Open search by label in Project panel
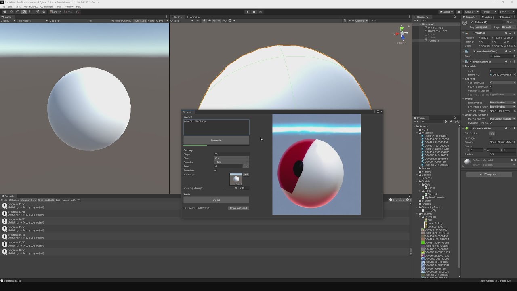This screenshot has height=291, width=517. point(451,122)
